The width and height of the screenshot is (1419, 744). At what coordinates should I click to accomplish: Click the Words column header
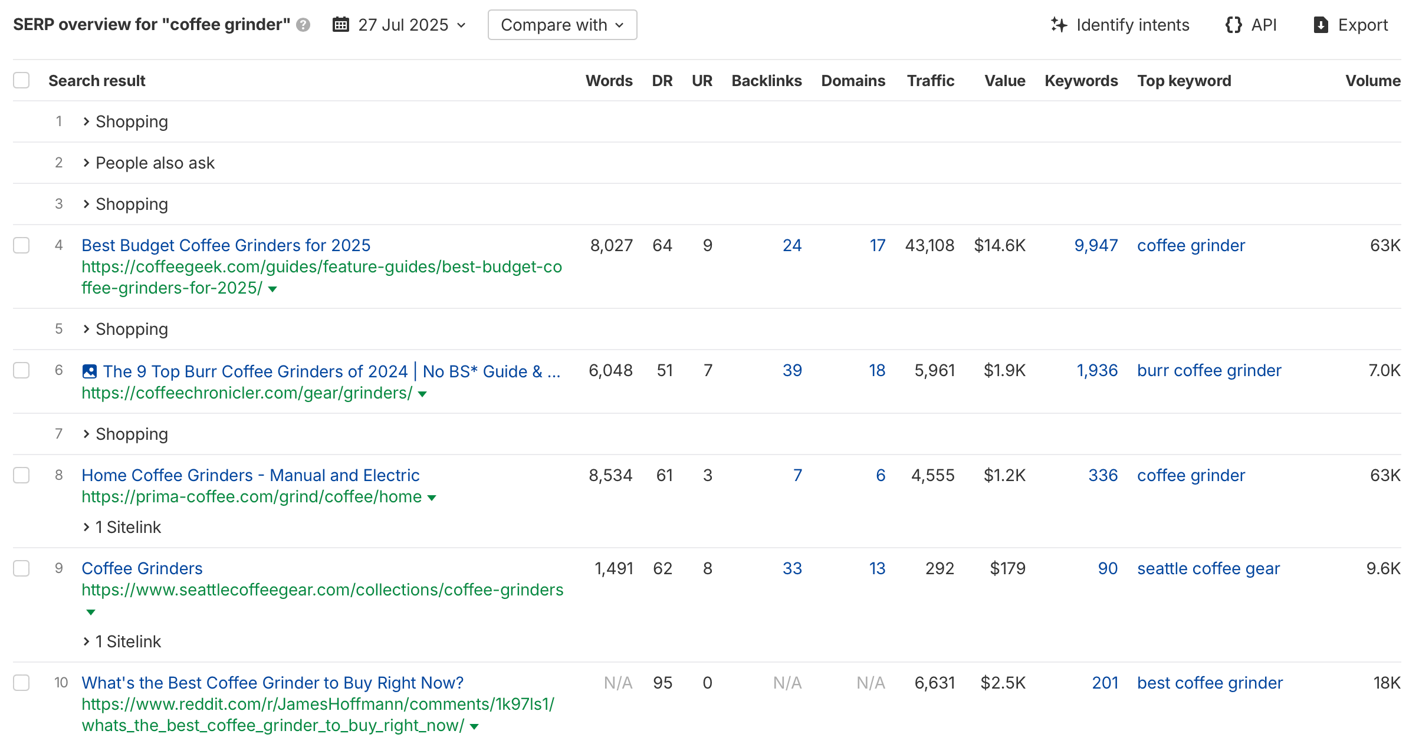[x=609, y=81]
